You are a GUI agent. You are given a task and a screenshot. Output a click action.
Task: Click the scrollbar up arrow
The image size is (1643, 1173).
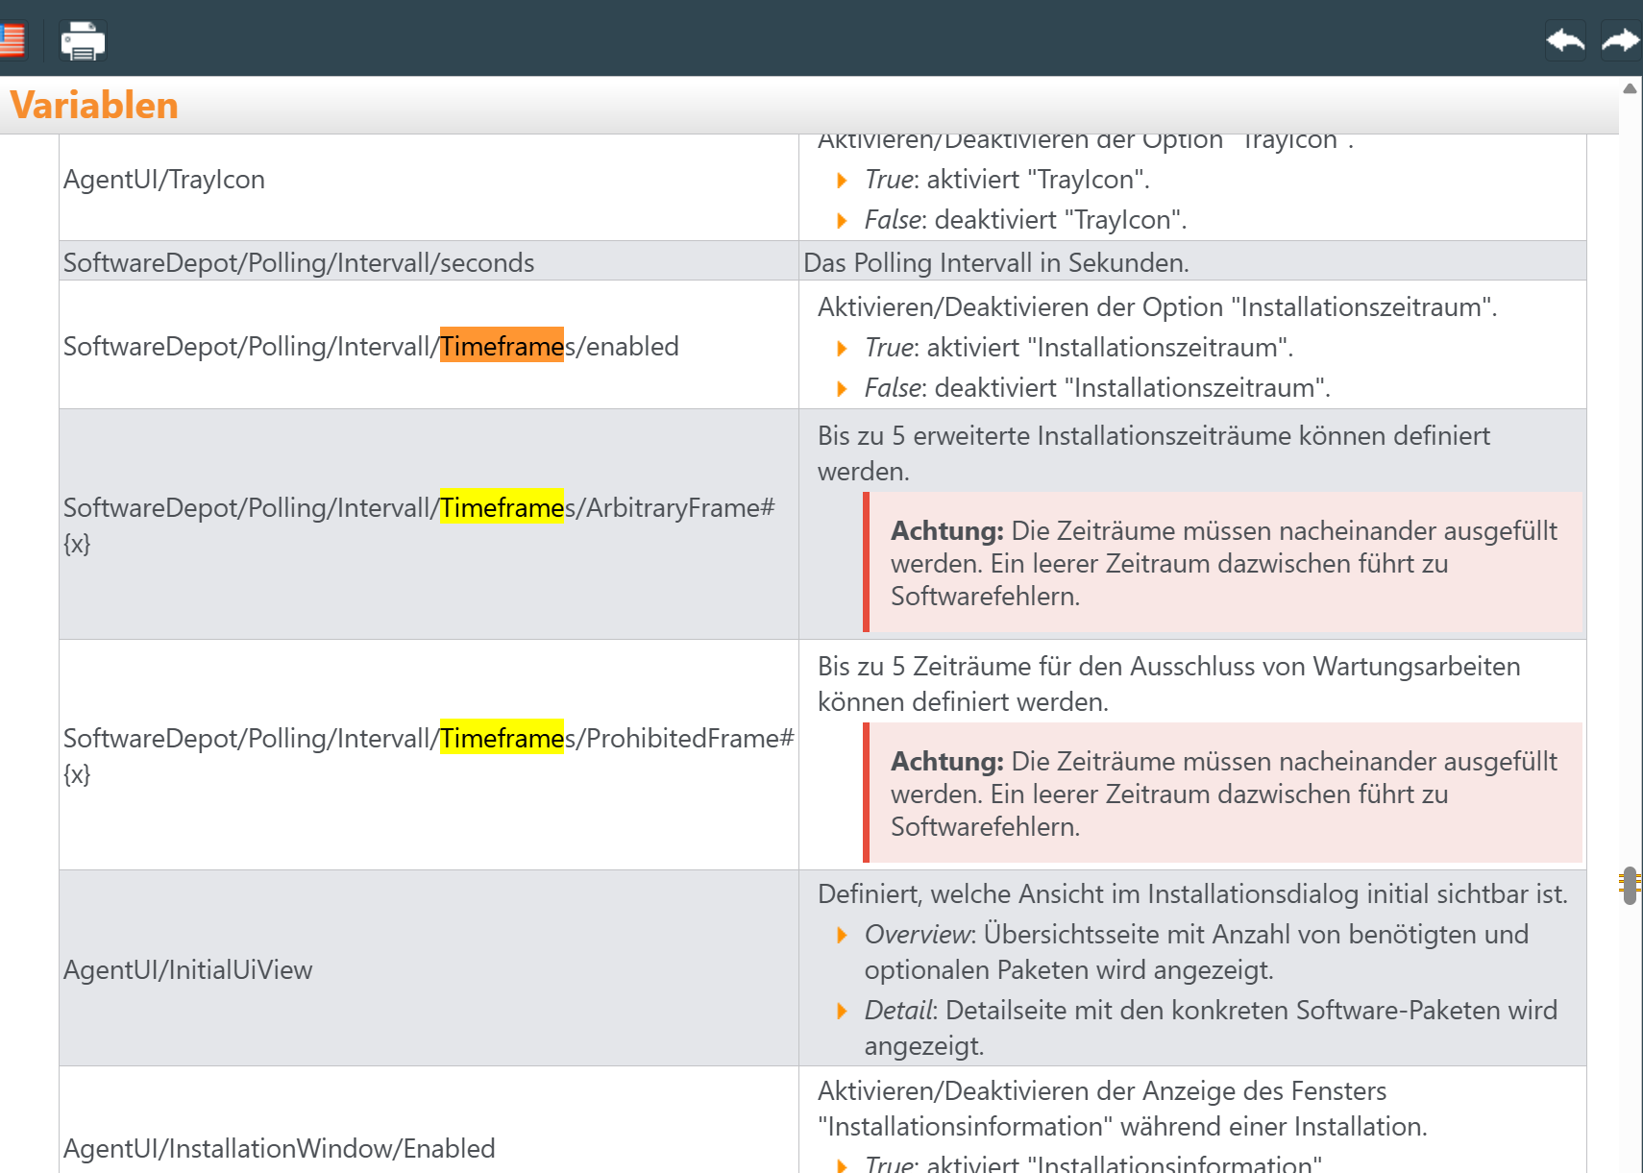1630,88
